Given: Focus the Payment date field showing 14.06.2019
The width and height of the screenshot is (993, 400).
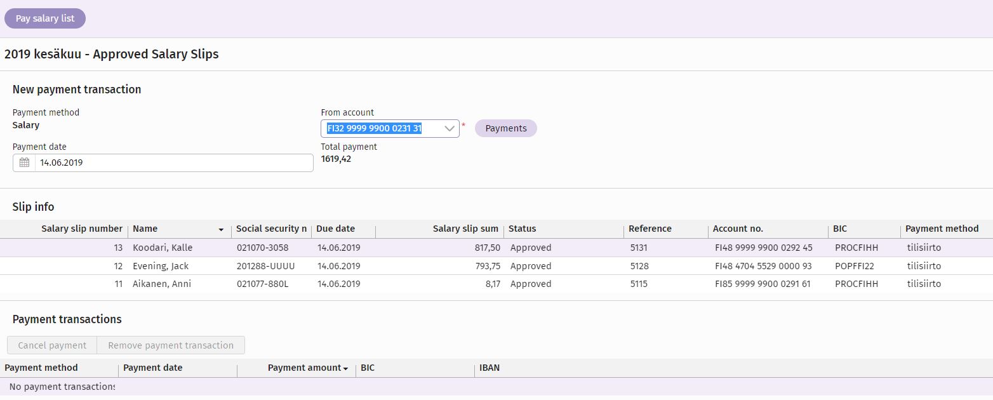Looking at the screenshot, I should point(163,163).
